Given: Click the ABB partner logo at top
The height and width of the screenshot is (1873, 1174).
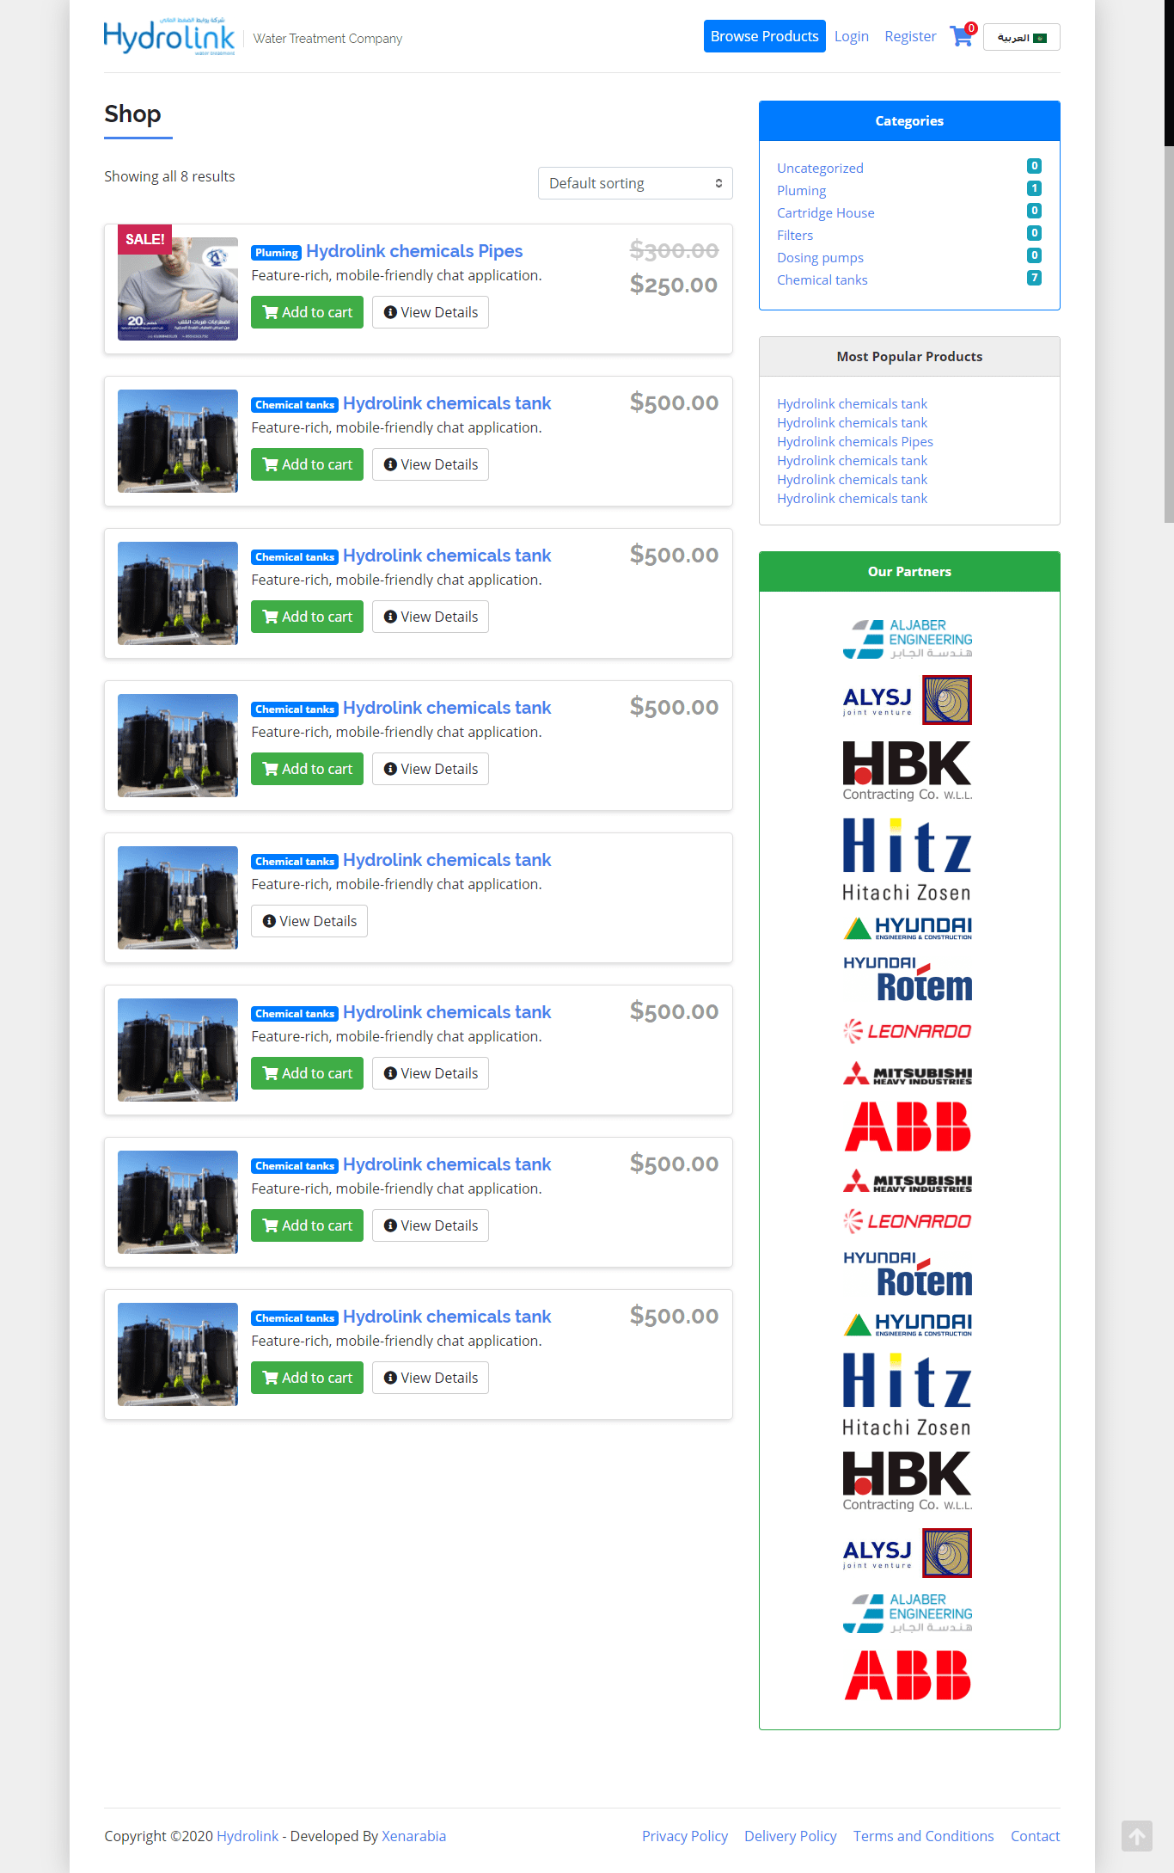Looking at the screenshot, I should click(908, 1127).
